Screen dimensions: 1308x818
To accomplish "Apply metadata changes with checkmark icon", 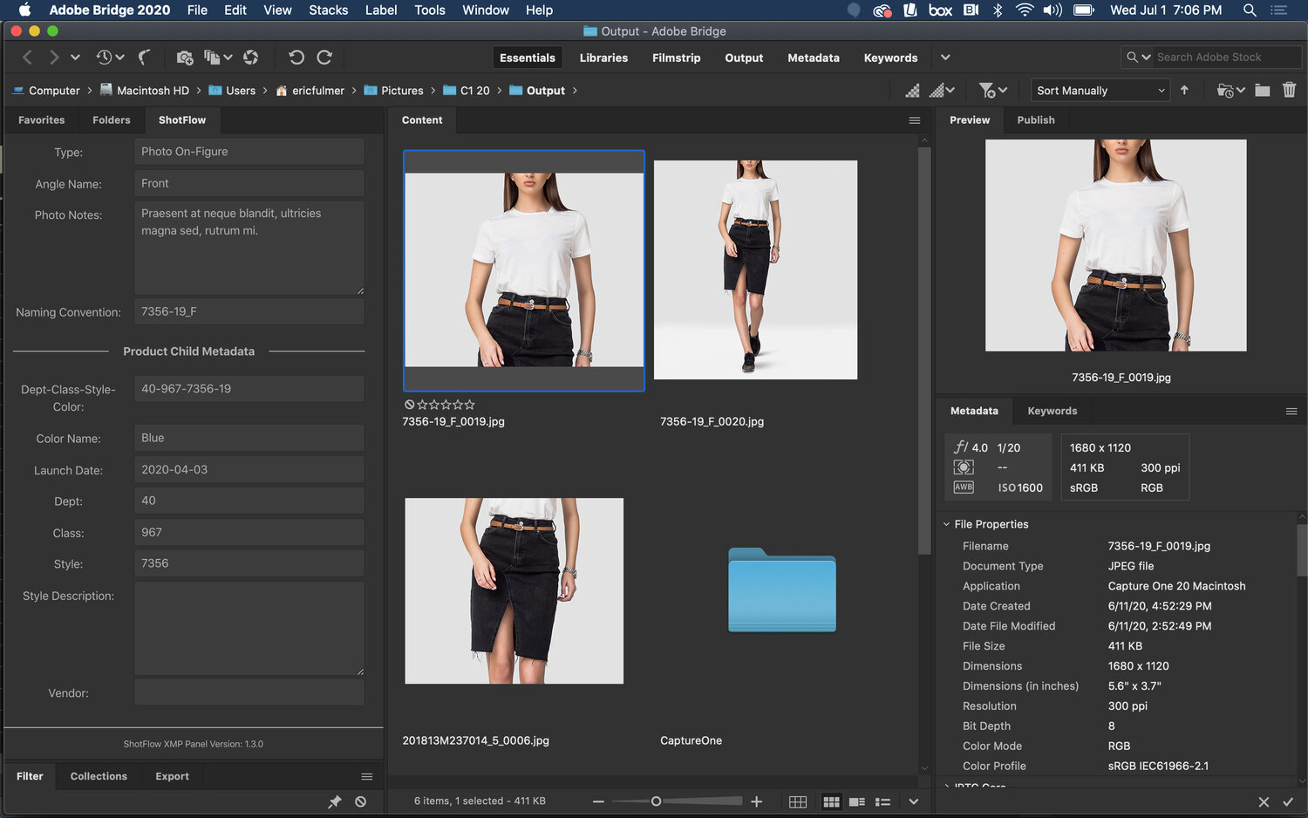I will [1288, 801].
